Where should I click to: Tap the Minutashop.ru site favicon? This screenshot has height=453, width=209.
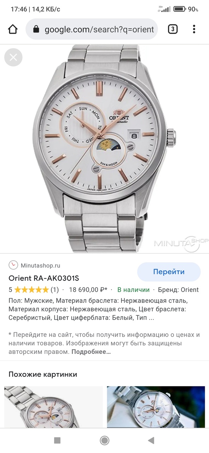coord(13,265)
